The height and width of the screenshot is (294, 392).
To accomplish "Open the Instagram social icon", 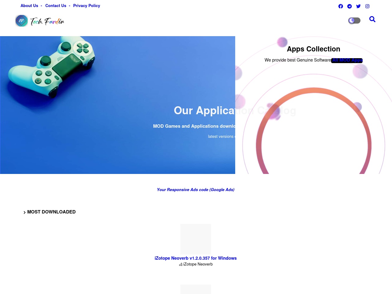I will (x=367, y=6).
